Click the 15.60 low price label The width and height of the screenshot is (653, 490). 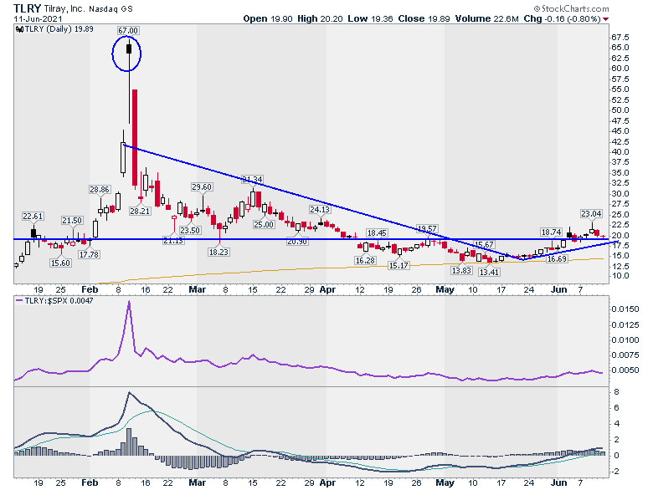tap(60, 263)
